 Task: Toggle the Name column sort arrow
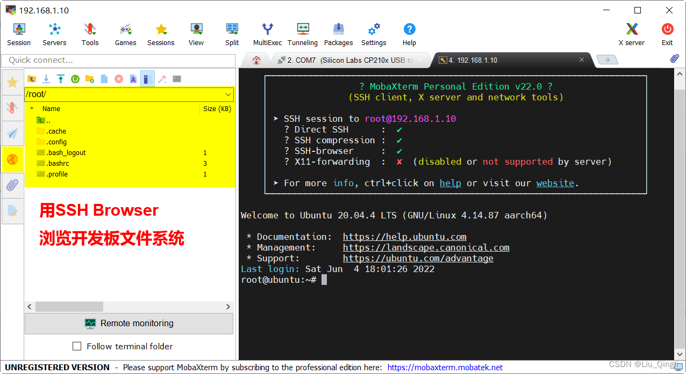coord(32,108)
